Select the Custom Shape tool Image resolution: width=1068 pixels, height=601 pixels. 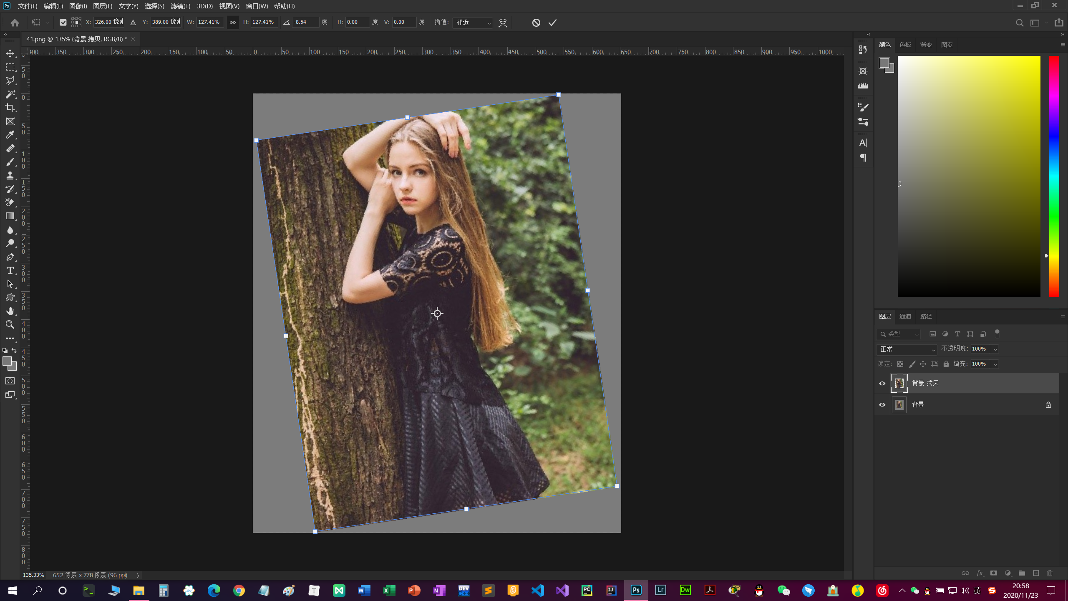pos(10,298)
